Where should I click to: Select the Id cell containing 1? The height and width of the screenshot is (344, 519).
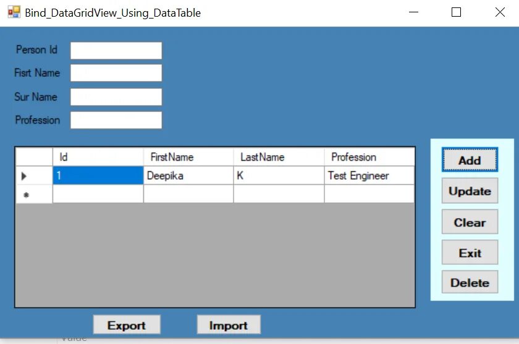click(x=98, y=175)
